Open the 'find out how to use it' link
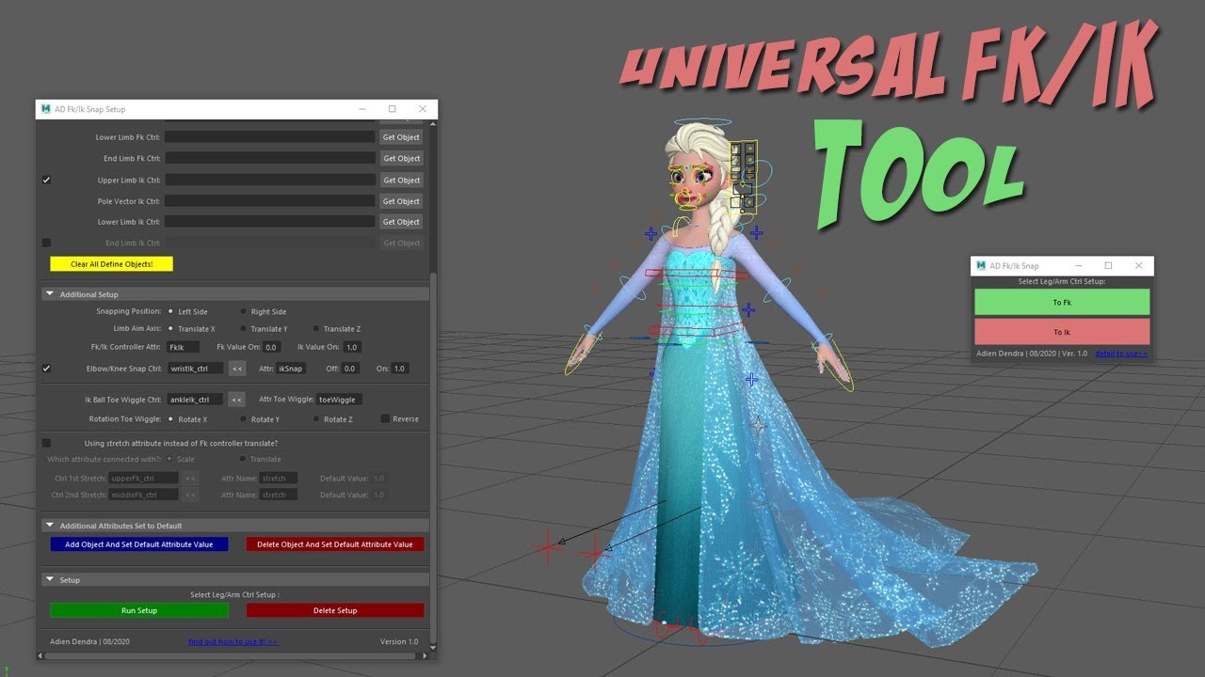The width and height of the screenshot is (1205, 677). tap(233, 642)
